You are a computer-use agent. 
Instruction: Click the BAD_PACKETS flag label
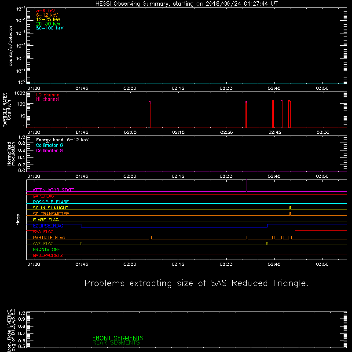point(48,256)
